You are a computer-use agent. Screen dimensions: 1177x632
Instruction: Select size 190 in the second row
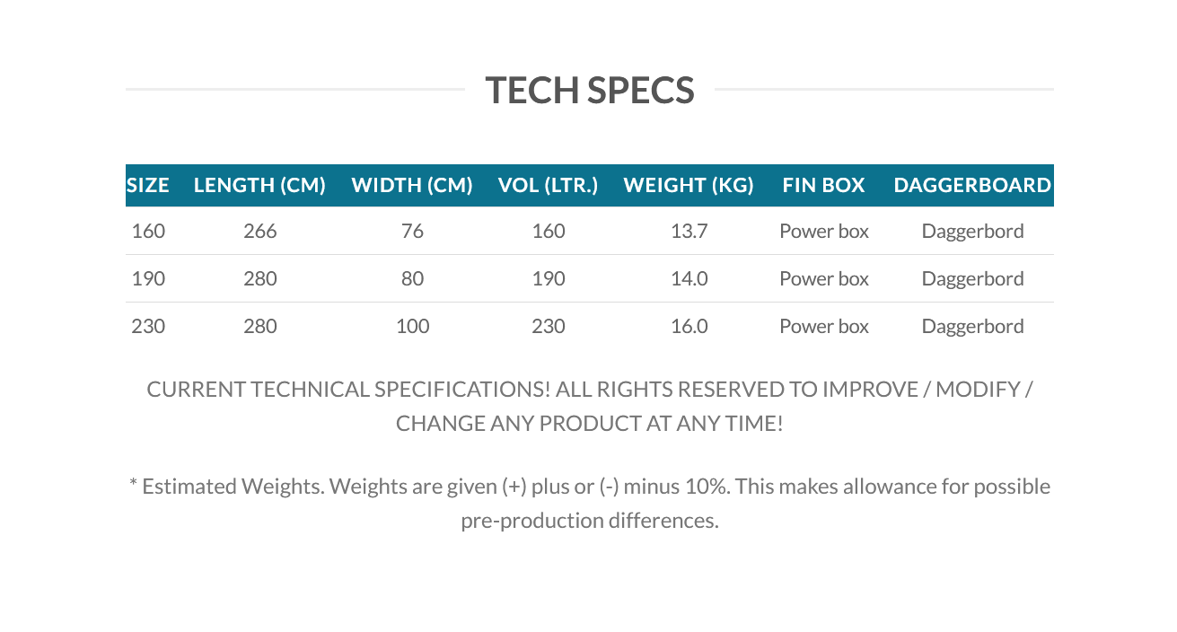148,278
